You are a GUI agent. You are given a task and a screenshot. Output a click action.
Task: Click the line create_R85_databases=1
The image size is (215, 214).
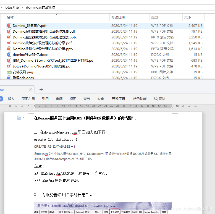(56, 140)
